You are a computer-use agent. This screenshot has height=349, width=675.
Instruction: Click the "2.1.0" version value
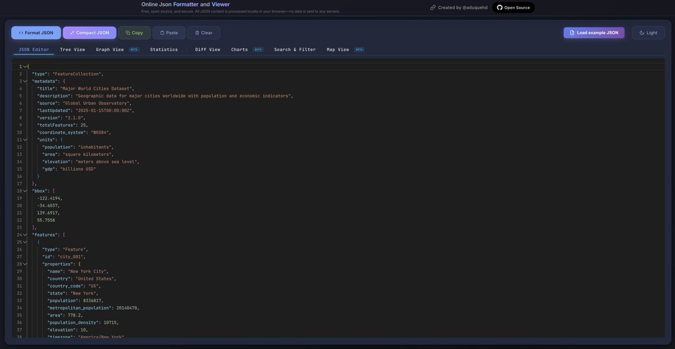[x=75, y=118]
